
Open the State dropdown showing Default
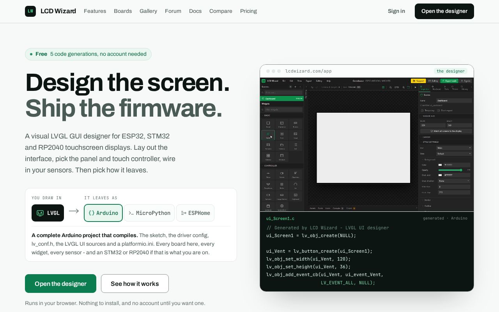click(x=454, y=154)
